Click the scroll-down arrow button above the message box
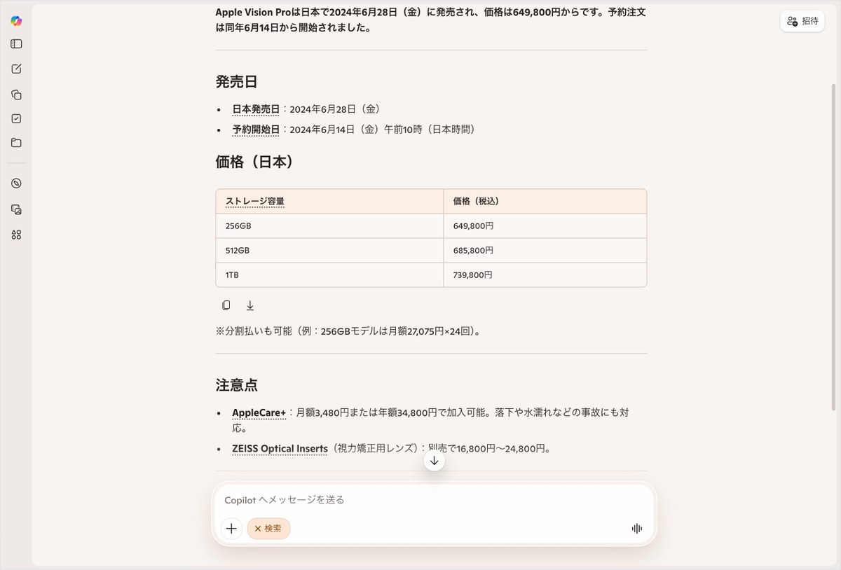The image size is (841, 570). click(x=435, y=461)
